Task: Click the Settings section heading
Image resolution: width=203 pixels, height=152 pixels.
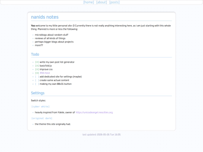Action: [x=38, y=93]
